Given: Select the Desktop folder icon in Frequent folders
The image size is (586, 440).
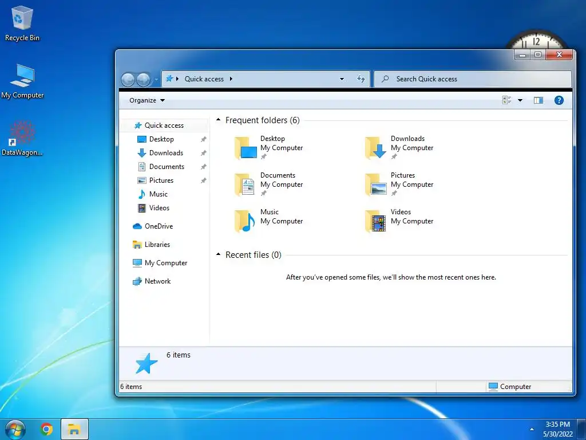Looking at the screenshot, I should tap(246, 147).
